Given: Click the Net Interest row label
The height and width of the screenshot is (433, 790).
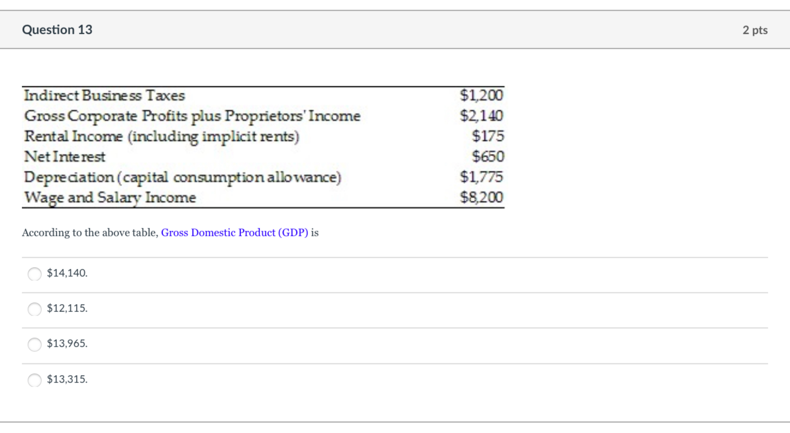Looking at the screenshot, I should [x=65, y=156].
